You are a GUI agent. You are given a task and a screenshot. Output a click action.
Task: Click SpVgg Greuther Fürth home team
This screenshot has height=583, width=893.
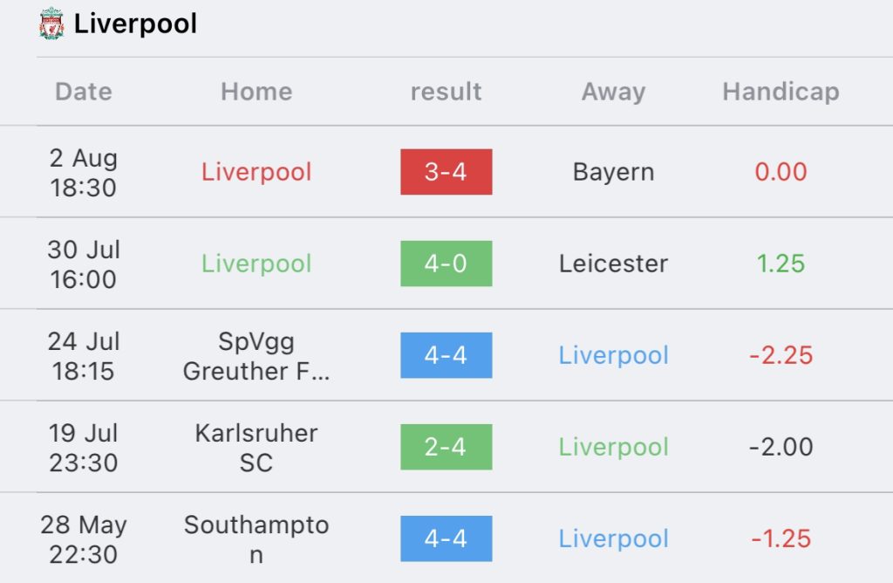click(256, 356)
